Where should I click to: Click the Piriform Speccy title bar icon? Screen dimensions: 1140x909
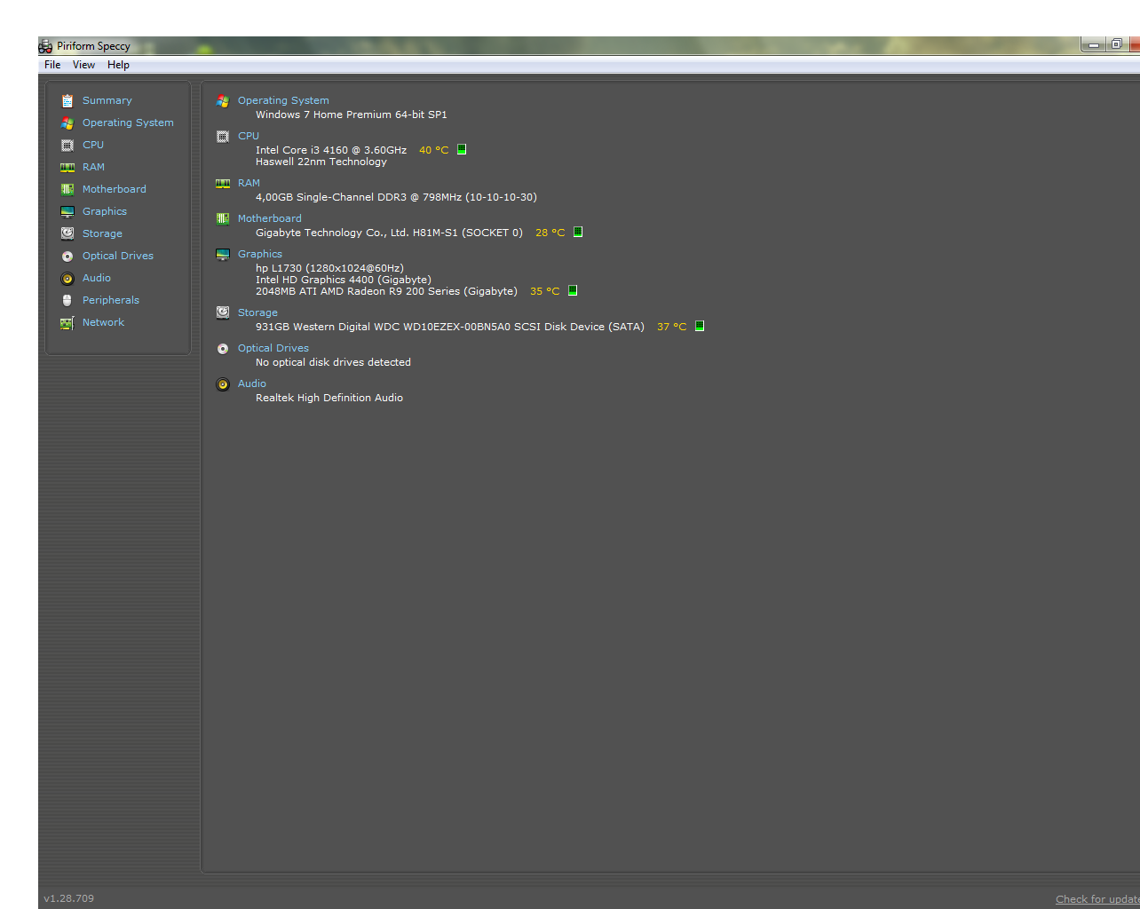[46, 46]
